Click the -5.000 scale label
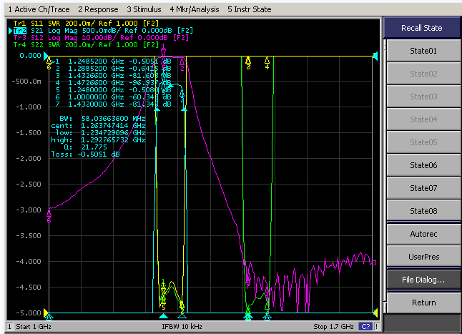 (29, 313)
